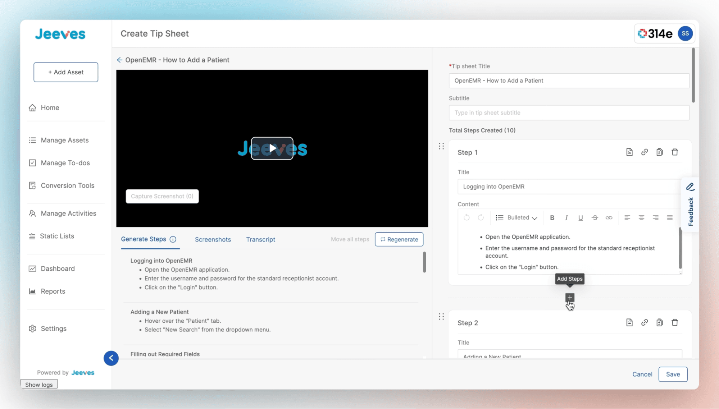Click the Step 2 add document icon
Viewport: 719px width, 409px height.
coord(629,322)
